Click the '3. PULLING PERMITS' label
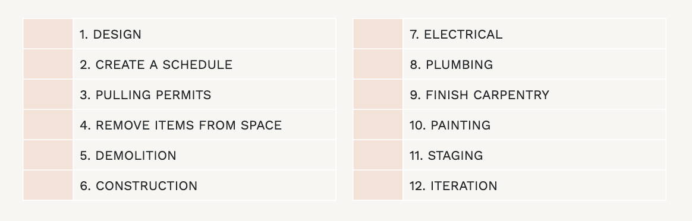Viewport: 692px width, 221px height. click(x=146, y=95)
